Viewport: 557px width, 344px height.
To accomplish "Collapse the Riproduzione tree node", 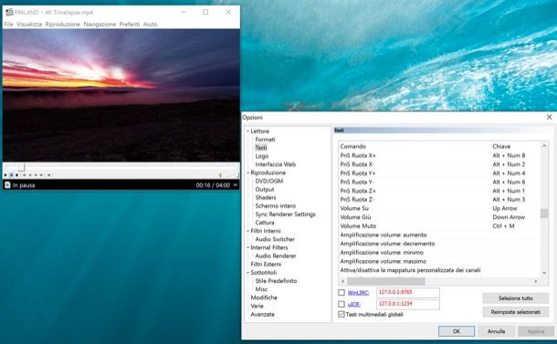I will click(248, 172).
